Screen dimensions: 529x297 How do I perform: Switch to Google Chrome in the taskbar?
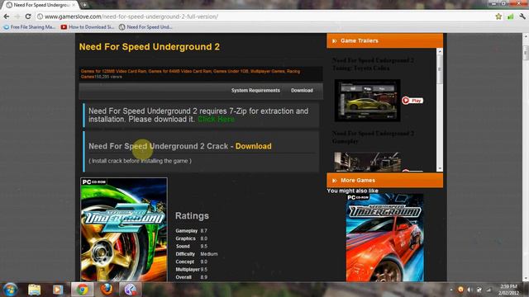pyautogui.click(x=82, y=290)
